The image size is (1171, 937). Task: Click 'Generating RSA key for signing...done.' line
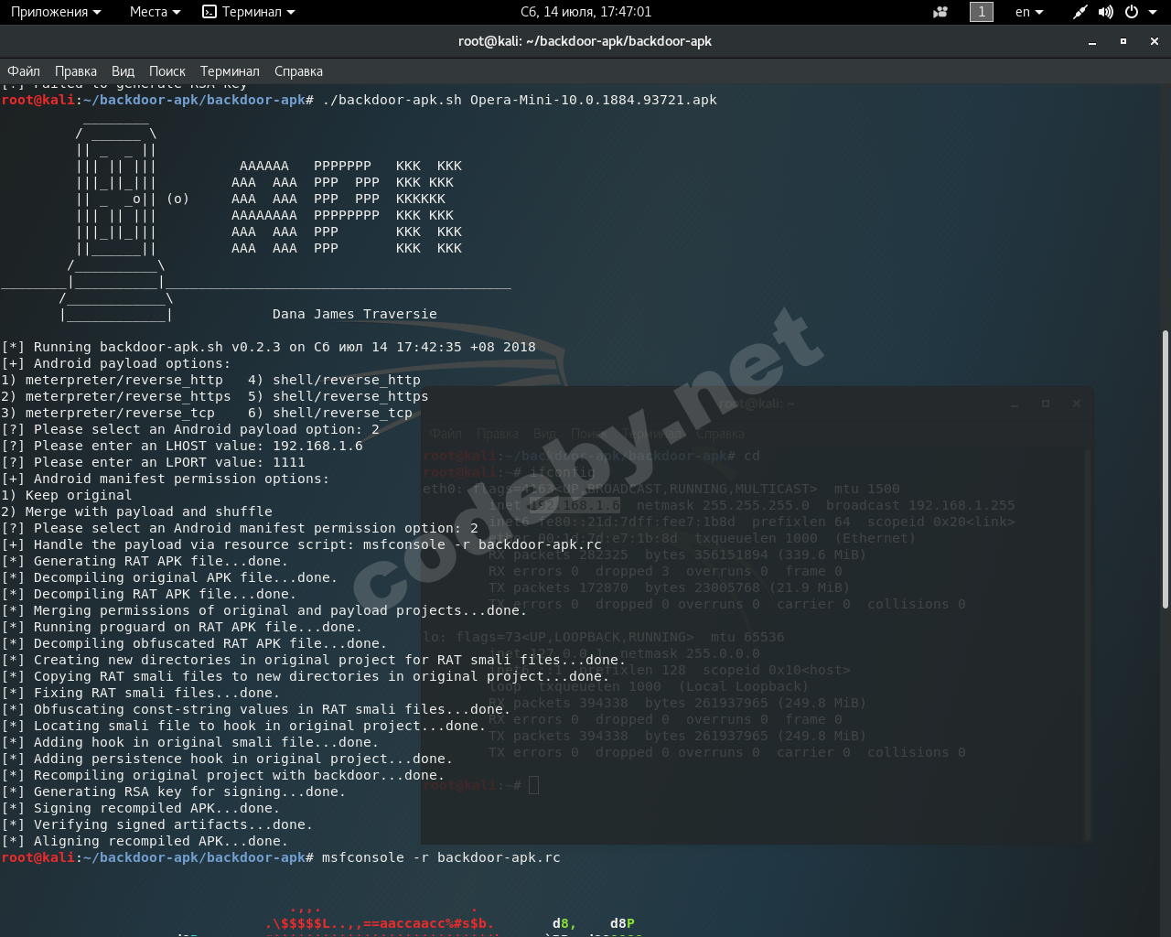pos(174,792)
